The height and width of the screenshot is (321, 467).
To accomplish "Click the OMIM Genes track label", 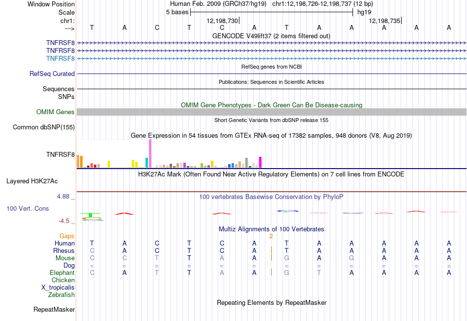I will pyautogui.click(x=56, y=112).
